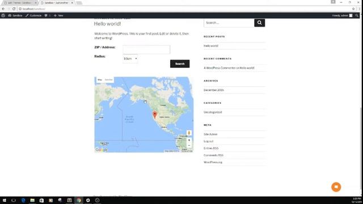Click the site info icon in address bar
The width and height of the screenshot is (363, 204).
tap(20, 9)
